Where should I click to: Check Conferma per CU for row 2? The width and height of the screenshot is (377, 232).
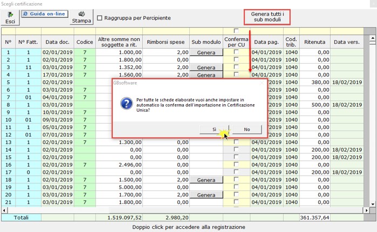point(236,59)
